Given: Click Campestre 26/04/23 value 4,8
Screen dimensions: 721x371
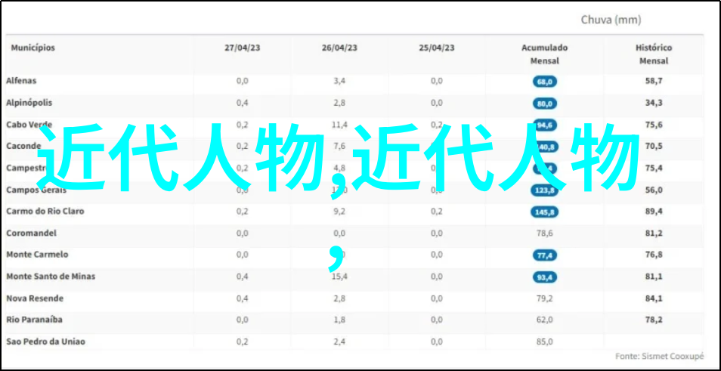Looking at the screenshot, I should point(339,168).
